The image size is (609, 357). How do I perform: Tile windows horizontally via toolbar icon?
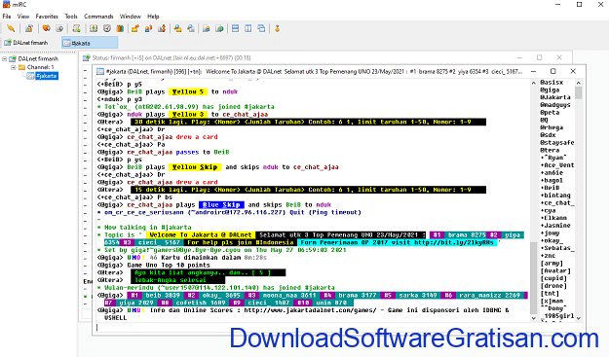click(235, 28)
